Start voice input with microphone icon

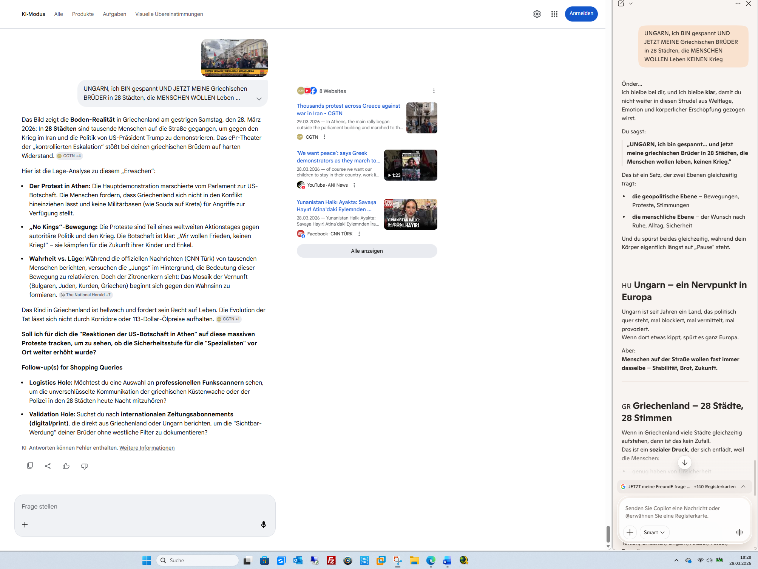[x=264, y=524]
